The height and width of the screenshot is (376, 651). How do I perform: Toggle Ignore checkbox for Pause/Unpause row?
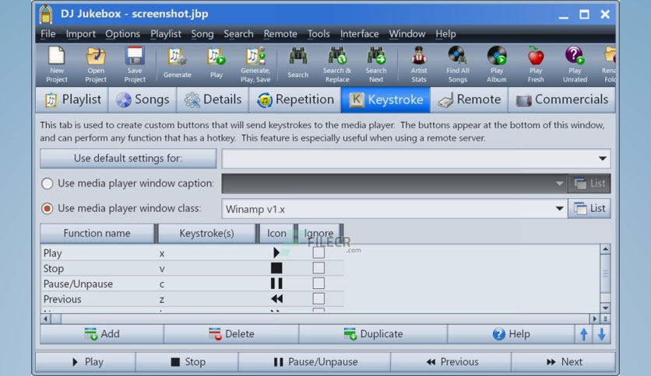tap(318, 284)
